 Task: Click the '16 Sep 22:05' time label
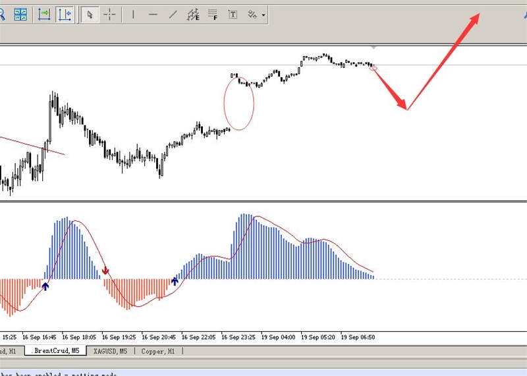(199, 337)
